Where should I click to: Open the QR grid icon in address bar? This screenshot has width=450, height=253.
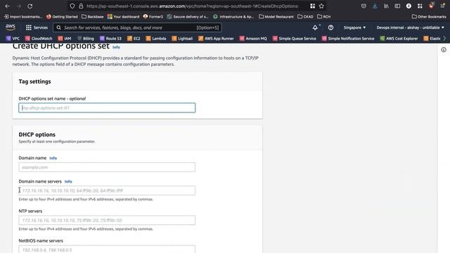[312, 6]
